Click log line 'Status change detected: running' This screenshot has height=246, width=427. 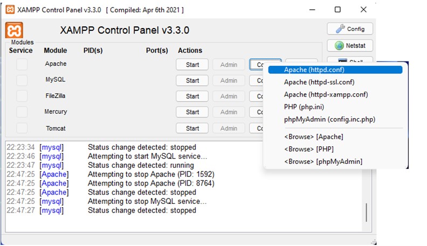pyautogui.click(x=141, y=166)
